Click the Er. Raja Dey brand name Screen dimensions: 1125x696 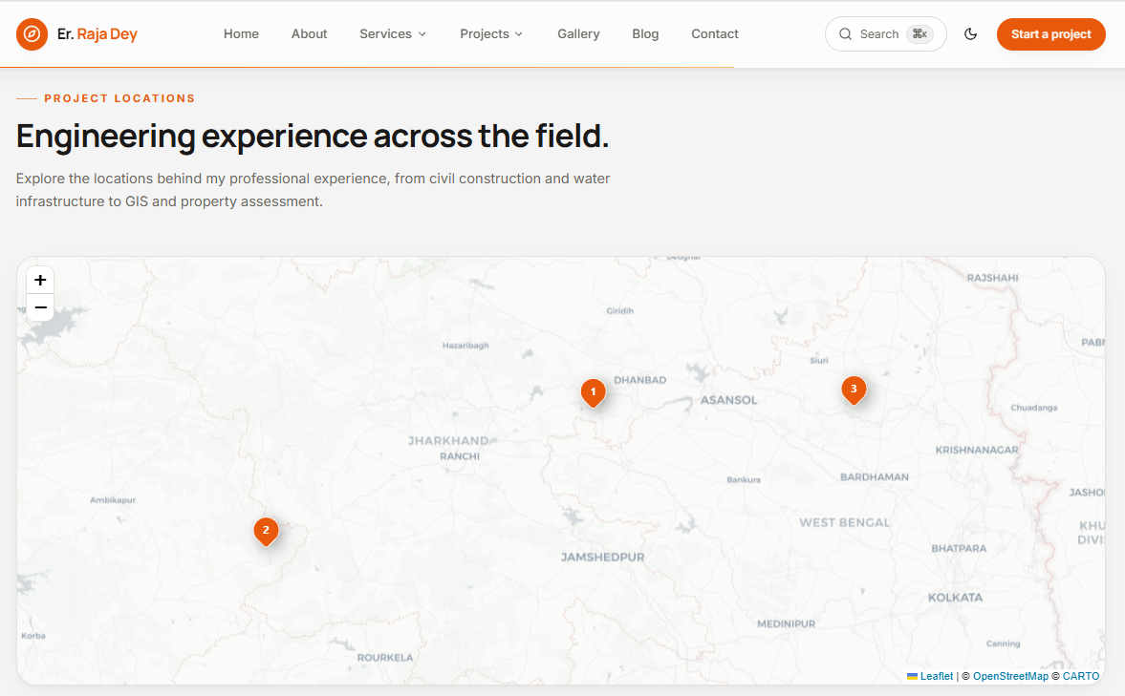pos(97,33)
